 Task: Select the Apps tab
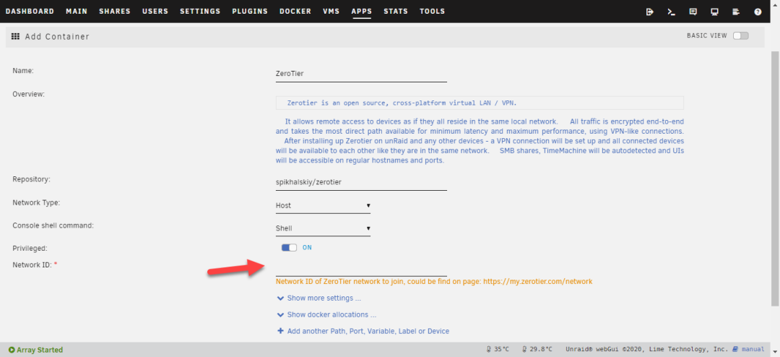coord(362,12)
